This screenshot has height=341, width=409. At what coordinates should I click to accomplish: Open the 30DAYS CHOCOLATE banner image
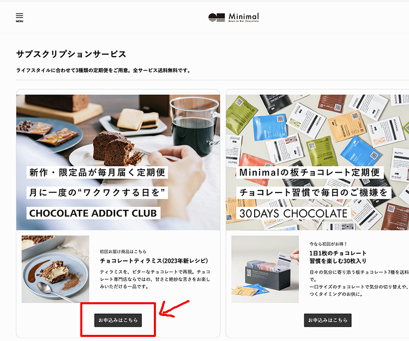coord(317,162)
